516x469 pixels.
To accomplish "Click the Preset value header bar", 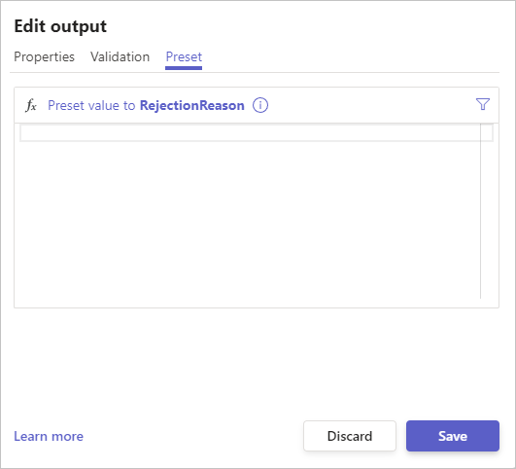I will [257, 105].
